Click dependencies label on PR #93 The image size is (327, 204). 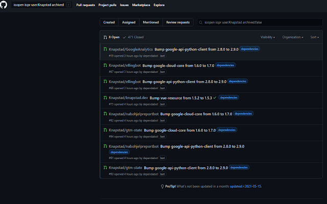(239, 167)
